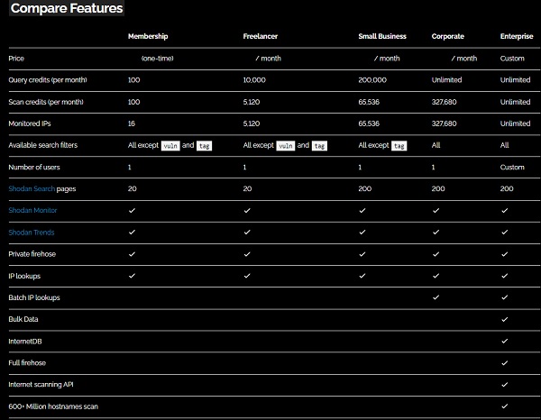Click the Batch IP lookups row label
This screenshot has height=420, width=541.
[34, 297]
